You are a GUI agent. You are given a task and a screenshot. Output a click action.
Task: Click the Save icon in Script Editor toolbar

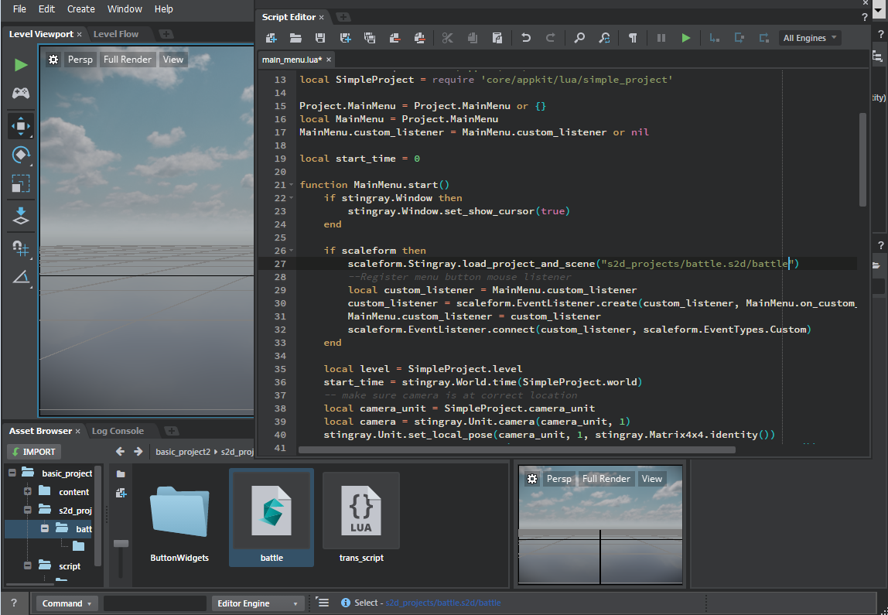[320, 38]
